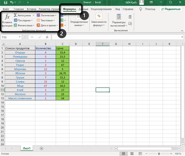Switch to Normal view icon
Image resolution: width=185 pixels, height=156 pixels.
123,154
